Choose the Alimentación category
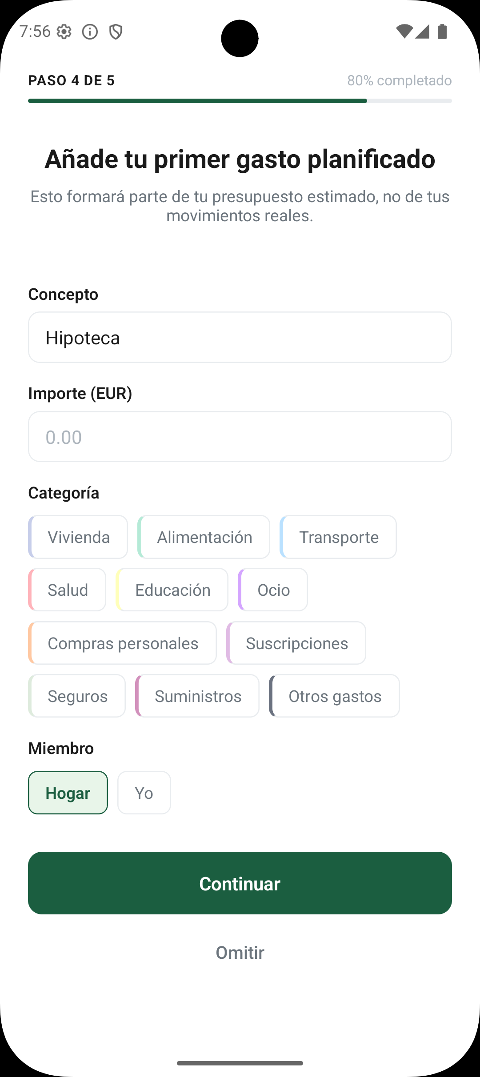 click(x=204, y=537)
